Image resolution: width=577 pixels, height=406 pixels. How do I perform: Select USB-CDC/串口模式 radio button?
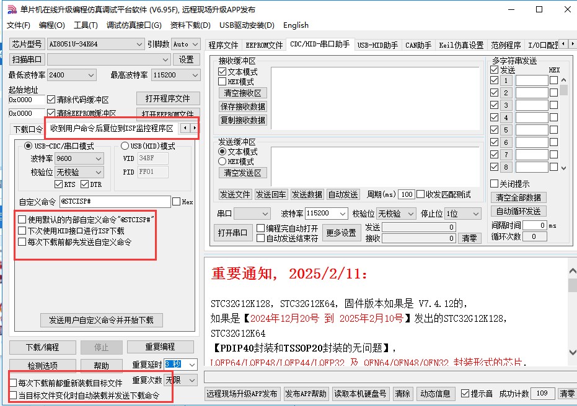(x=28, y=146)
